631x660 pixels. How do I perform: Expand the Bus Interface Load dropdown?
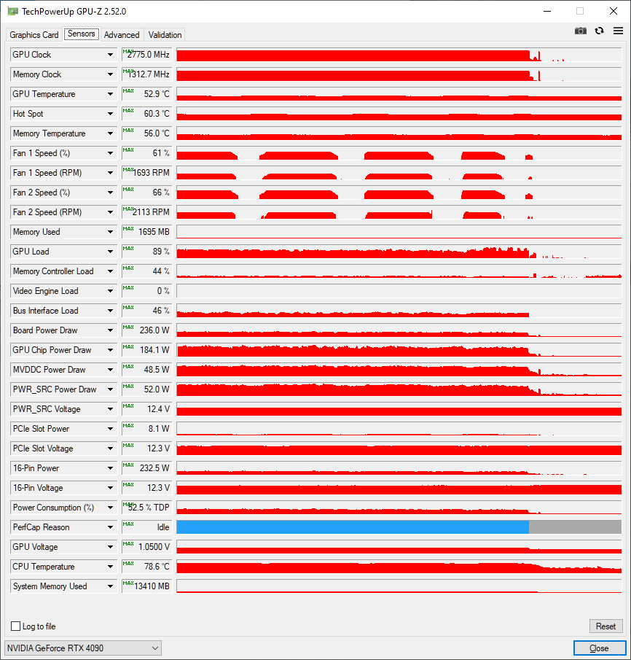[x=110, y=311]
